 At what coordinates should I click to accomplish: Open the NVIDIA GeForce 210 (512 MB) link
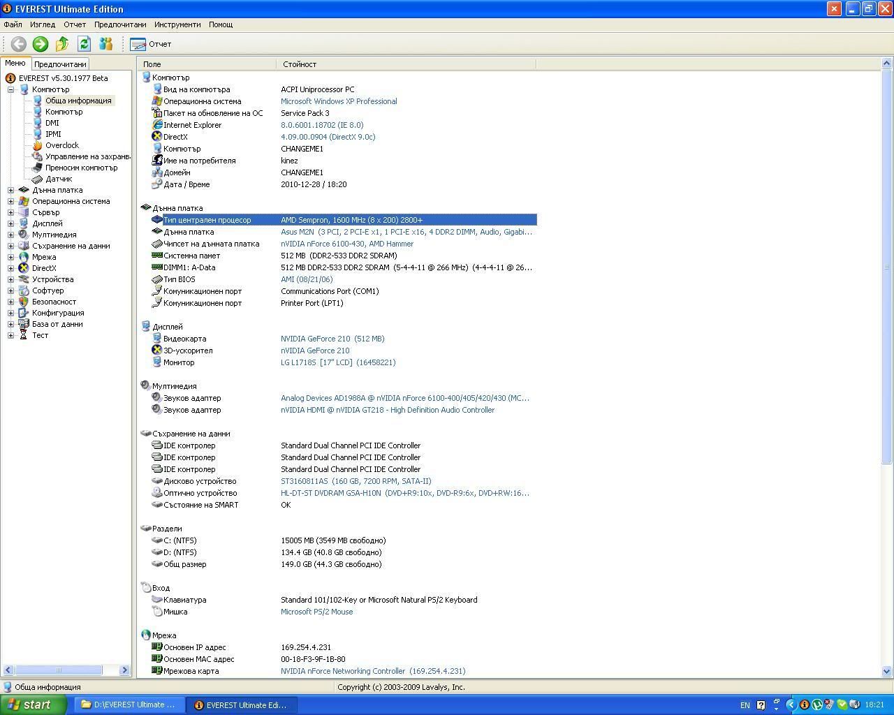(332, 339)
